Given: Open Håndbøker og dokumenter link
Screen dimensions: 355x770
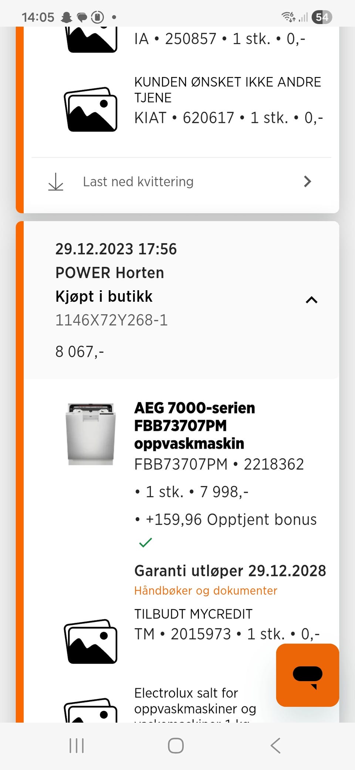Looking at the screenshot, I should [x=206, y=590].
